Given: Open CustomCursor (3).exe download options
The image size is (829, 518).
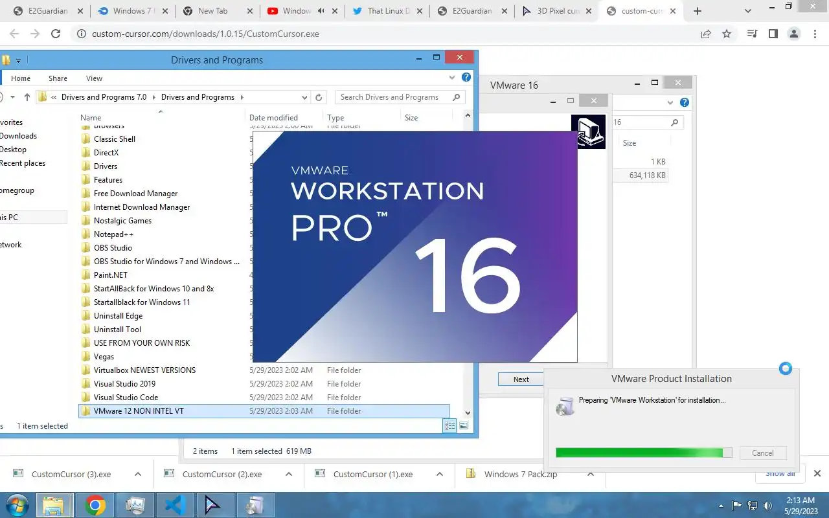Looking at the screenshot, I should coord(138,474).
